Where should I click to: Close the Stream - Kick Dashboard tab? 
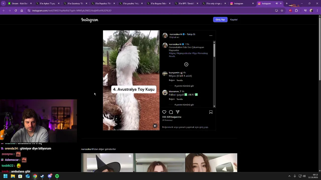[x=31, y=3]
